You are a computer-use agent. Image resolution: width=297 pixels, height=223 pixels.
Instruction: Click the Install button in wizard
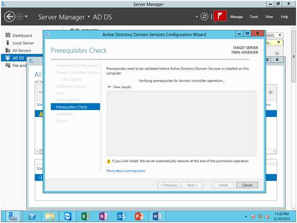pyautogui.click(x=223, y=185)
